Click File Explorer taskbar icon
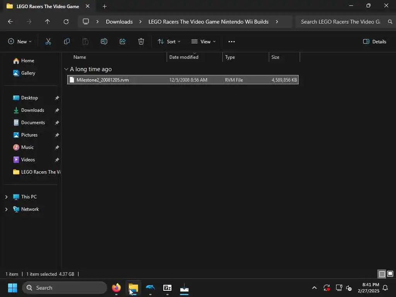 (133, 288)
